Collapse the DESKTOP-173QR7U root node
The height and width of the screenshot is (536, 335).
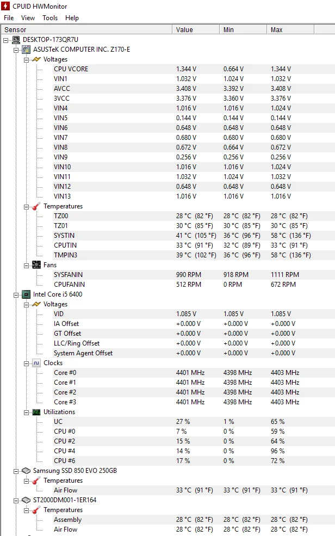click(x=6, y=40)
